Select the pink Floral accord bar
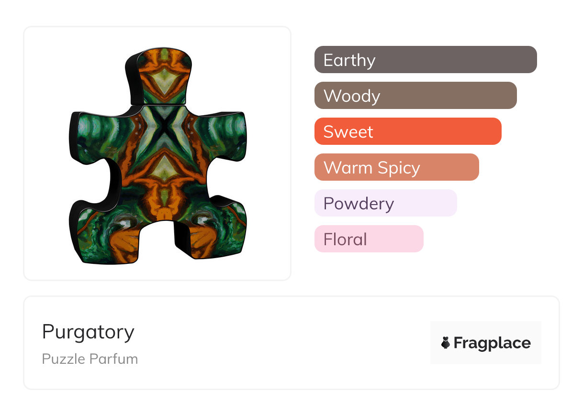The height and width of the screenshot is (413, 583). coord(369,239)
